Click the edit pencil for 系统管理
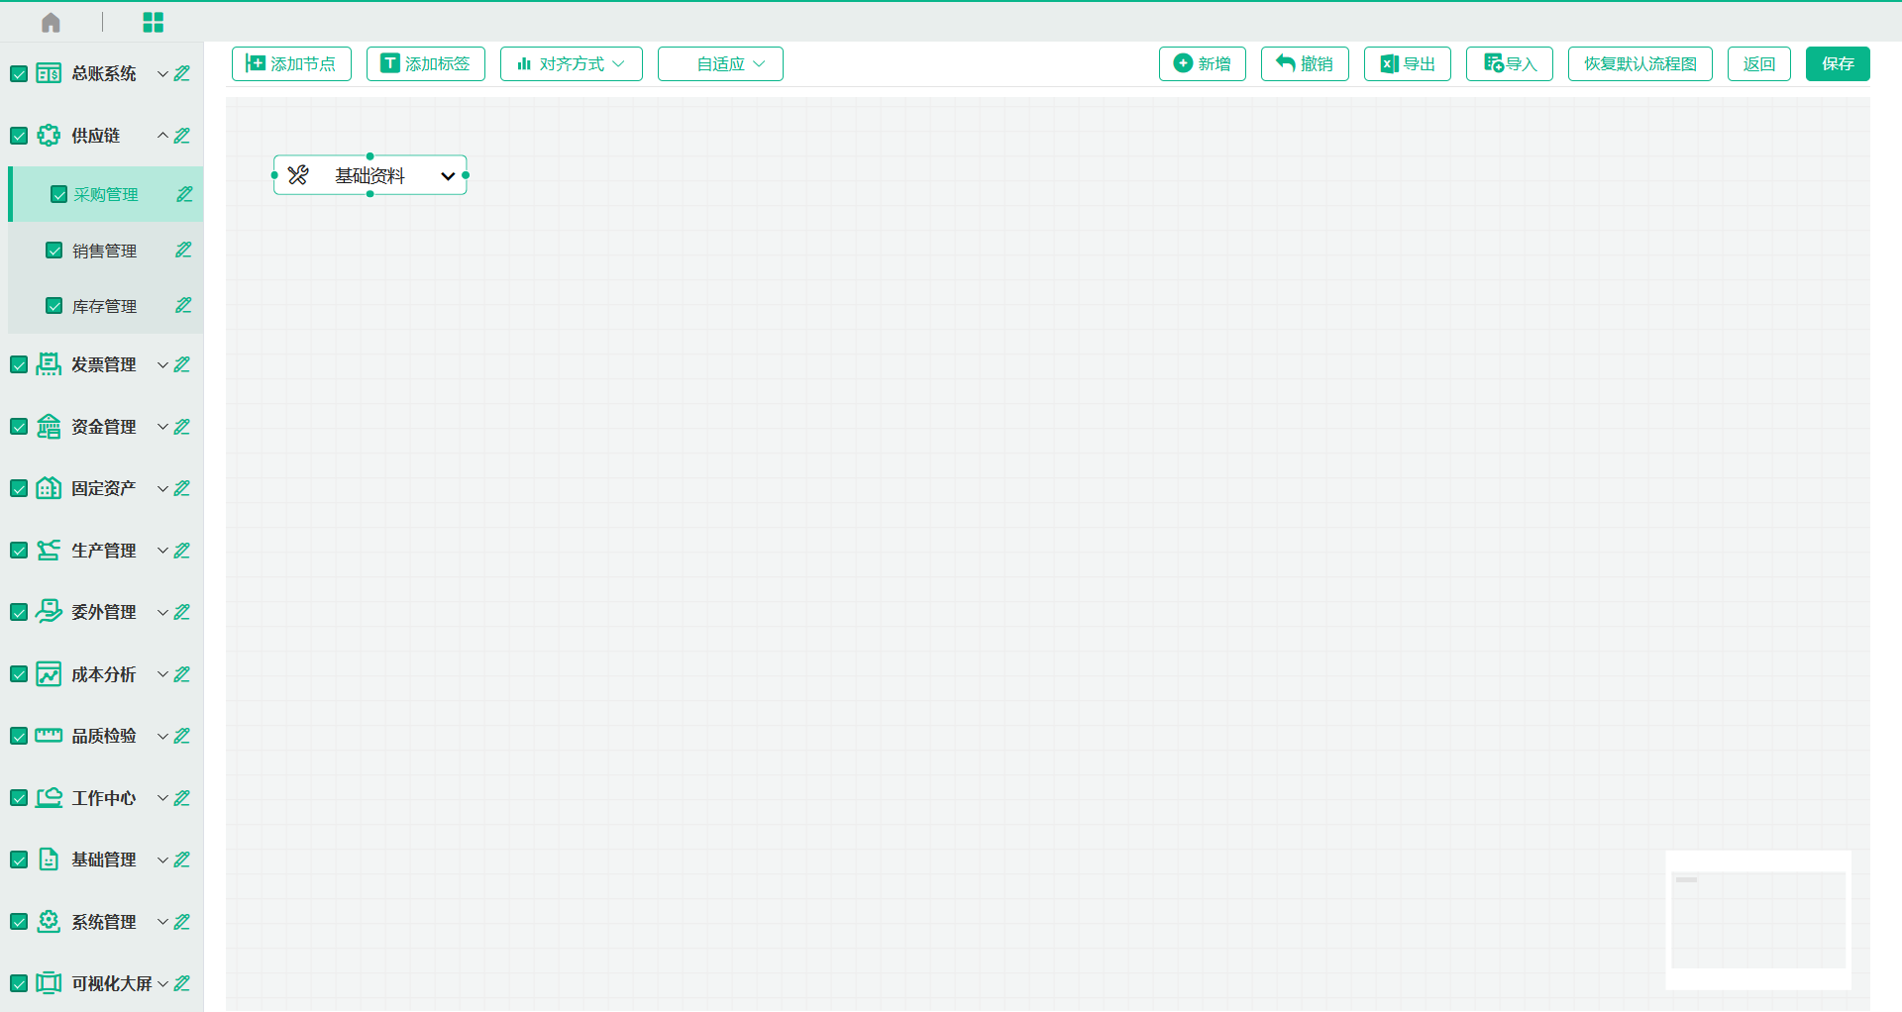The image size is (1902, 1012). pos(181,922)
